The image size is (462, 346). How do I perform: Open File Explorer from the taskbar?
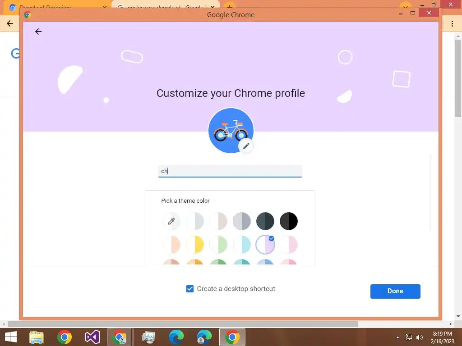[37, 337]
